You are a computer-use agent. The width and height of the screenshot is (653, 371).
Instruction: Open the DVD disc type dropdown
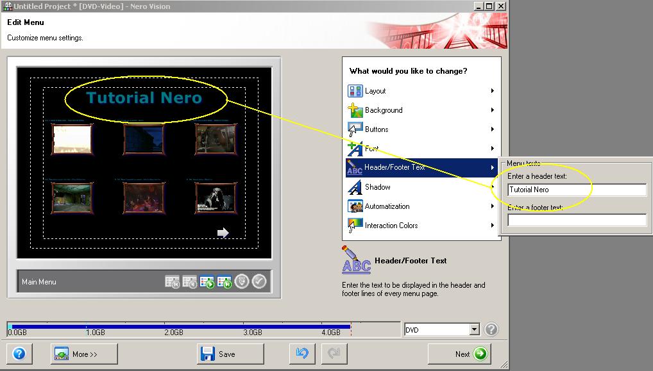pyautogui.click(x=474, y=329)
